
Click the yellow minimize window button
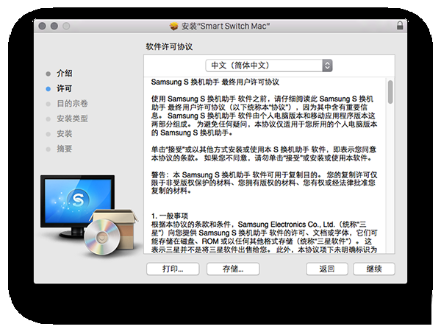54,27
